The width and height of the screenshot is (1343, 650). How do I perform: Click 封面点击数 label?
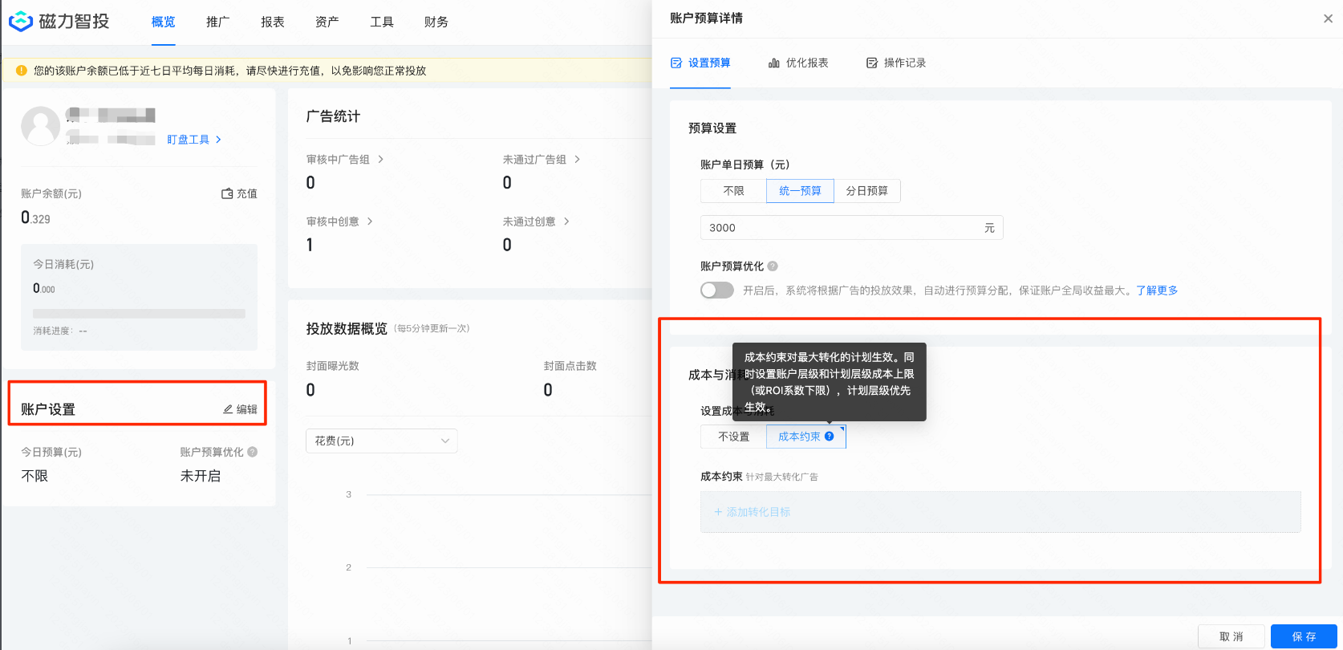coord(570,366)
